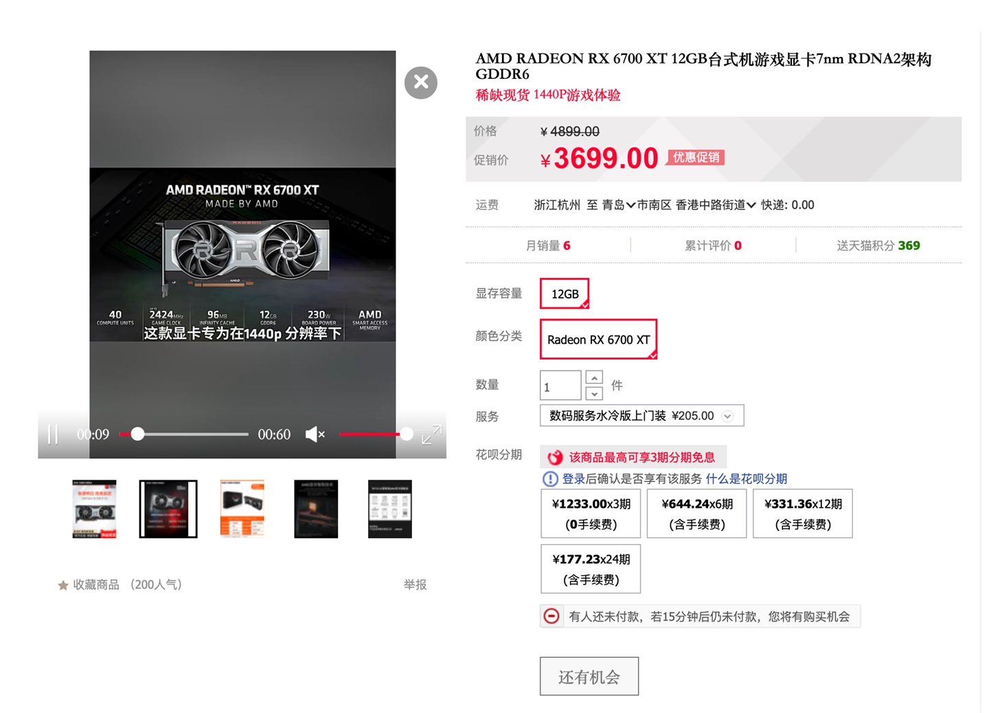This screenshot has height=713, width=989.
Task: Open 什么是花呗分期 link
Action: click(746, 479)
